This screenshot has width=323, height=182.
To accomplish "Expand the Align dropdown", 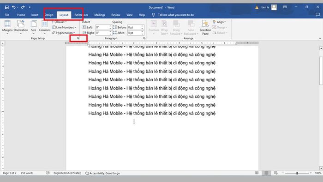I will click(x=219, y=22).
